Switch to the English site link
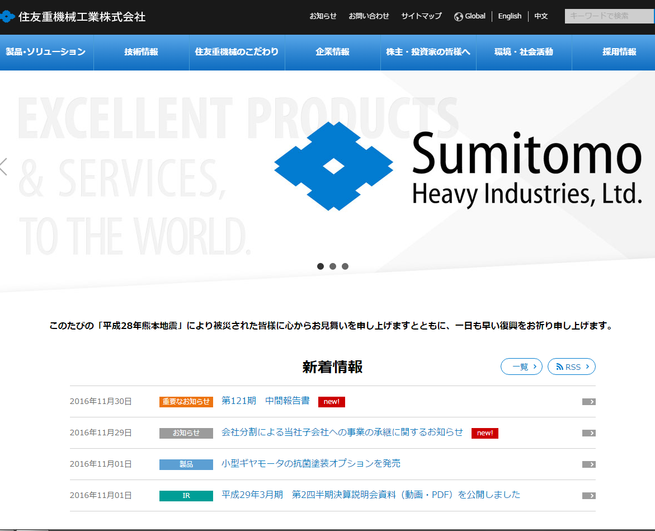 pyautogui.click(x=510, y=16)
